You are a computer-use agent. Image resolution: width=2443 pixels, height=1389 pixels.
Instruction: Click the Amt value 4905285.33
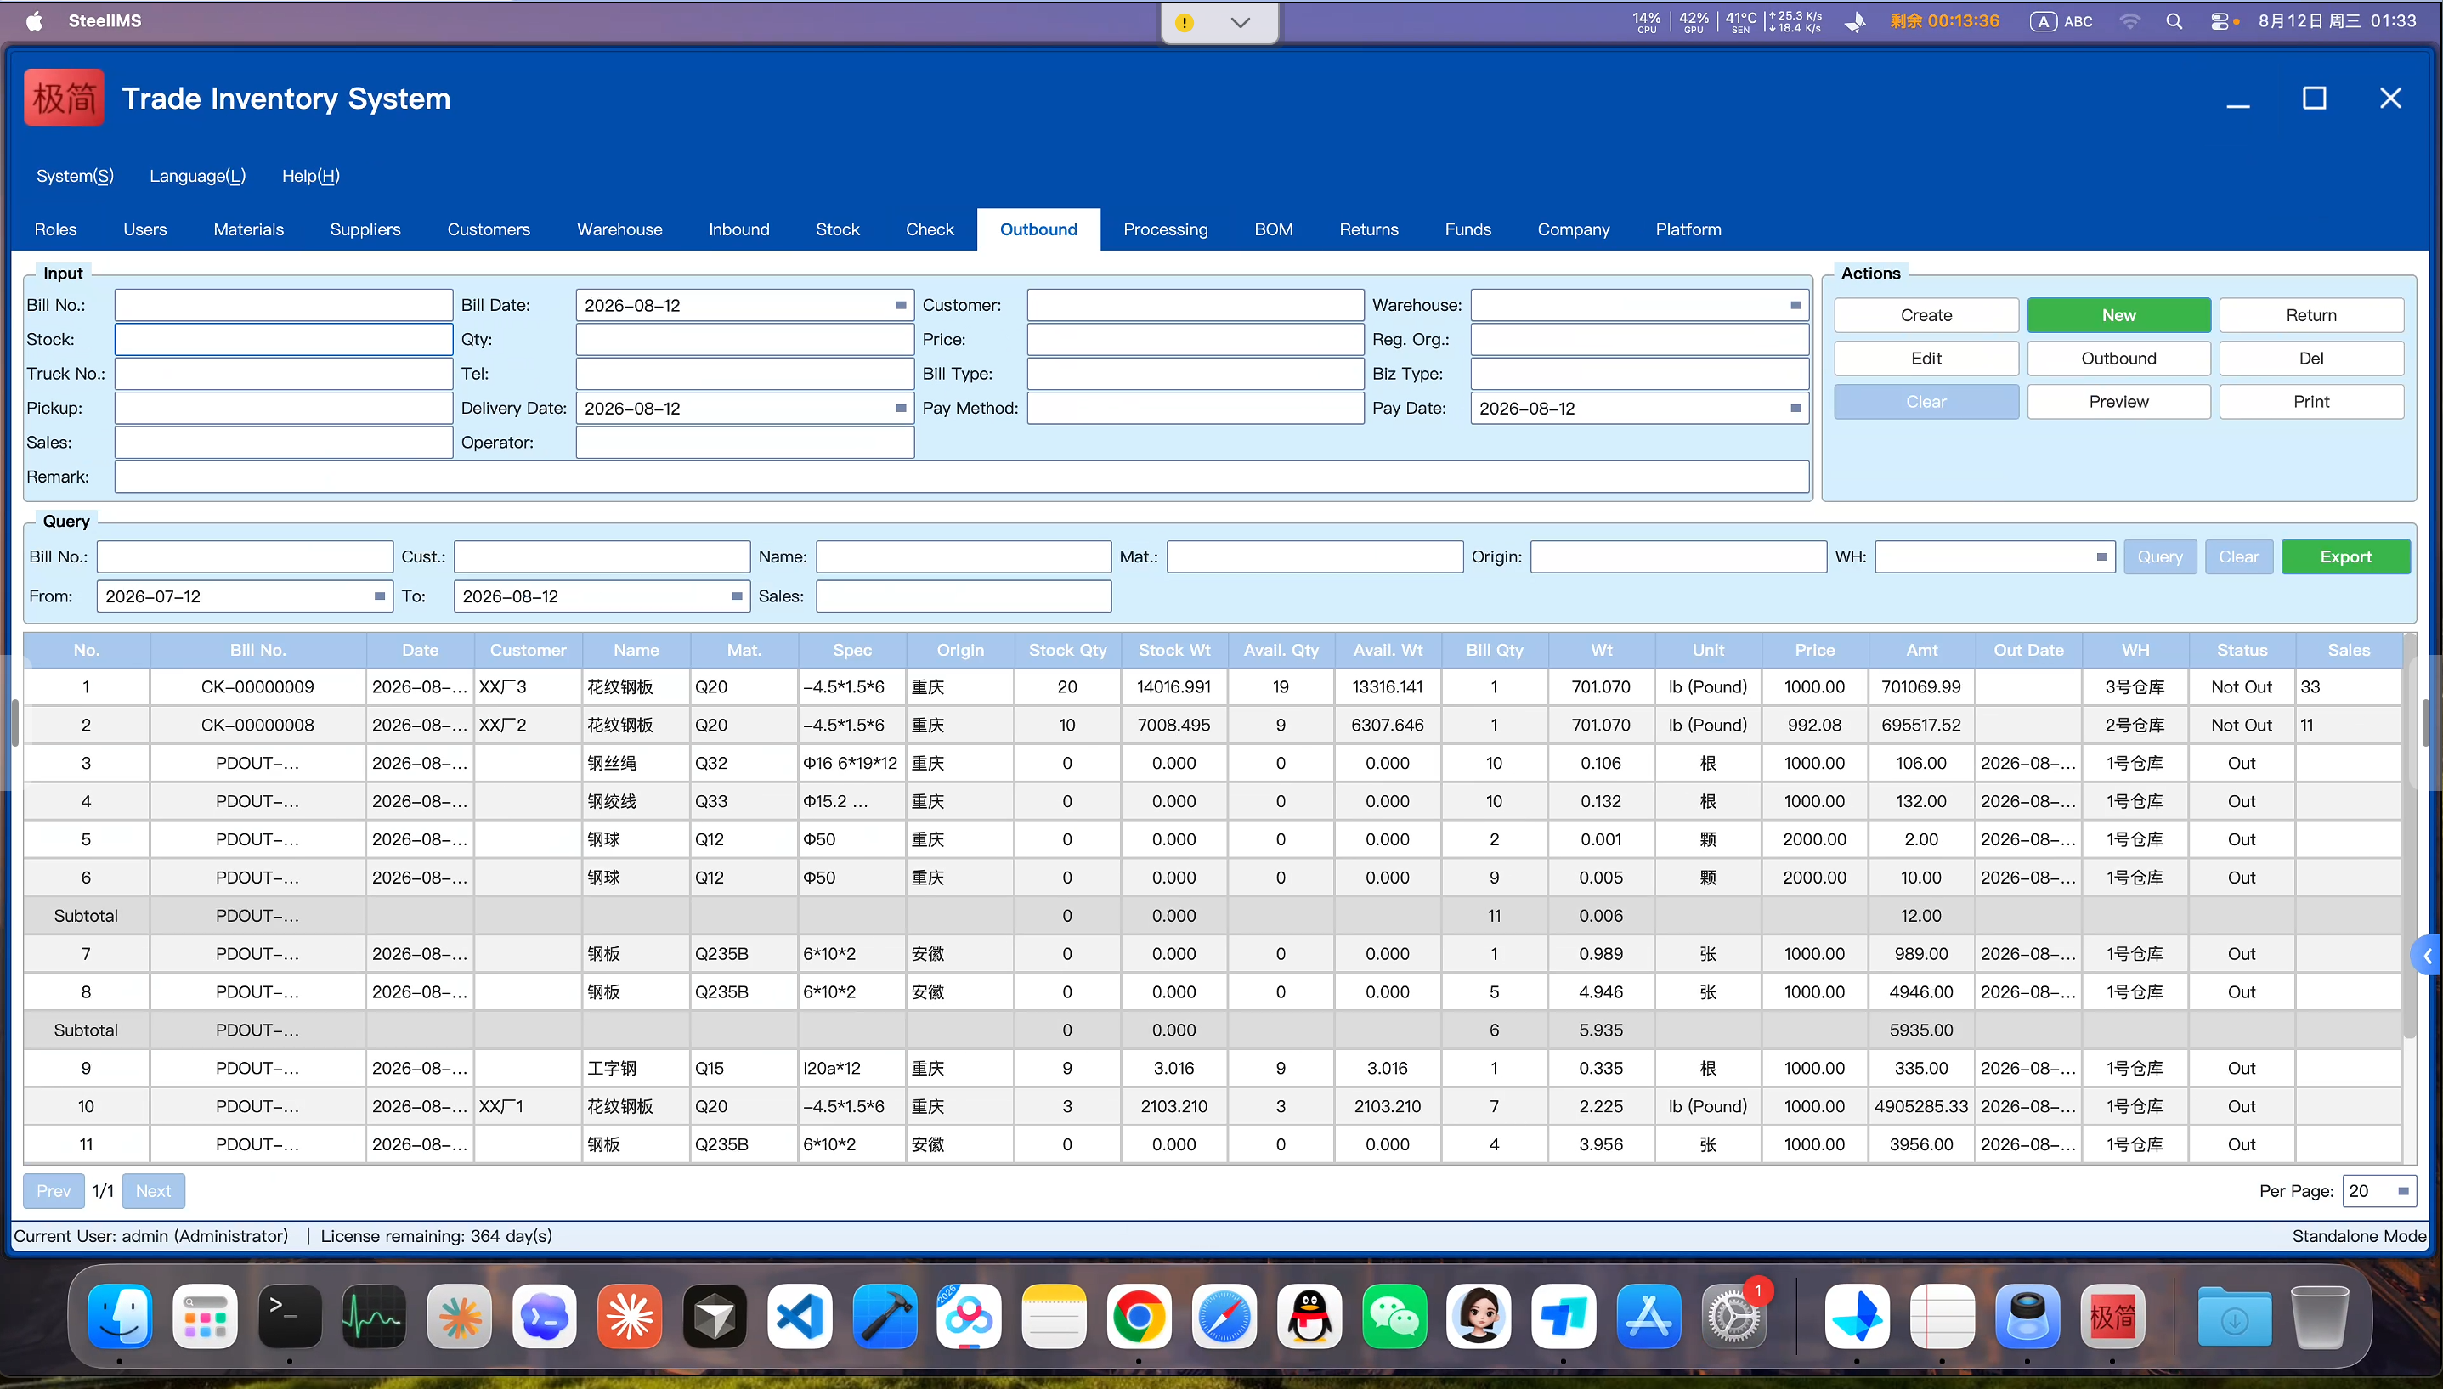pos(1921,1107)
